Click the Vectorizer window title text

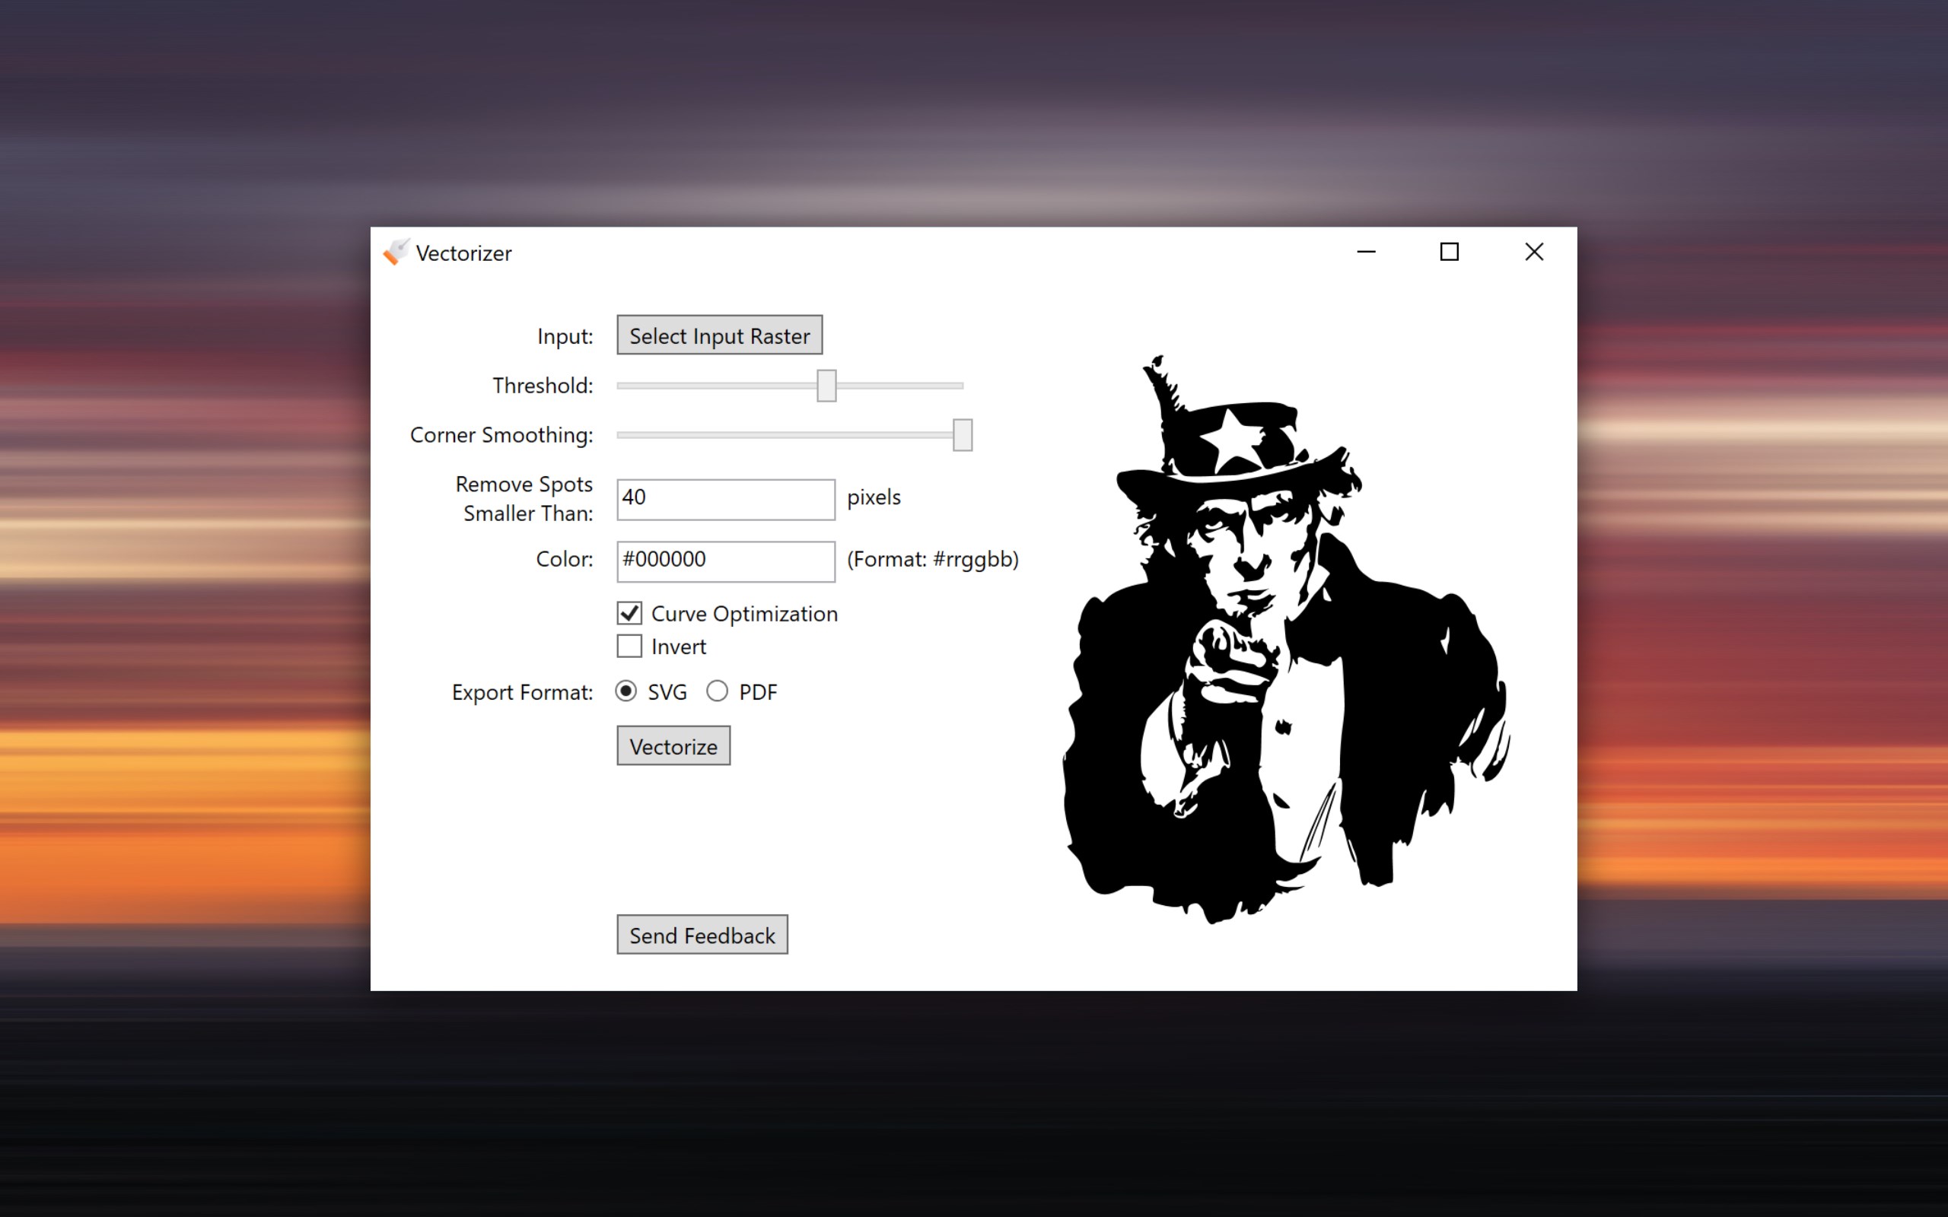pos(463,253)
